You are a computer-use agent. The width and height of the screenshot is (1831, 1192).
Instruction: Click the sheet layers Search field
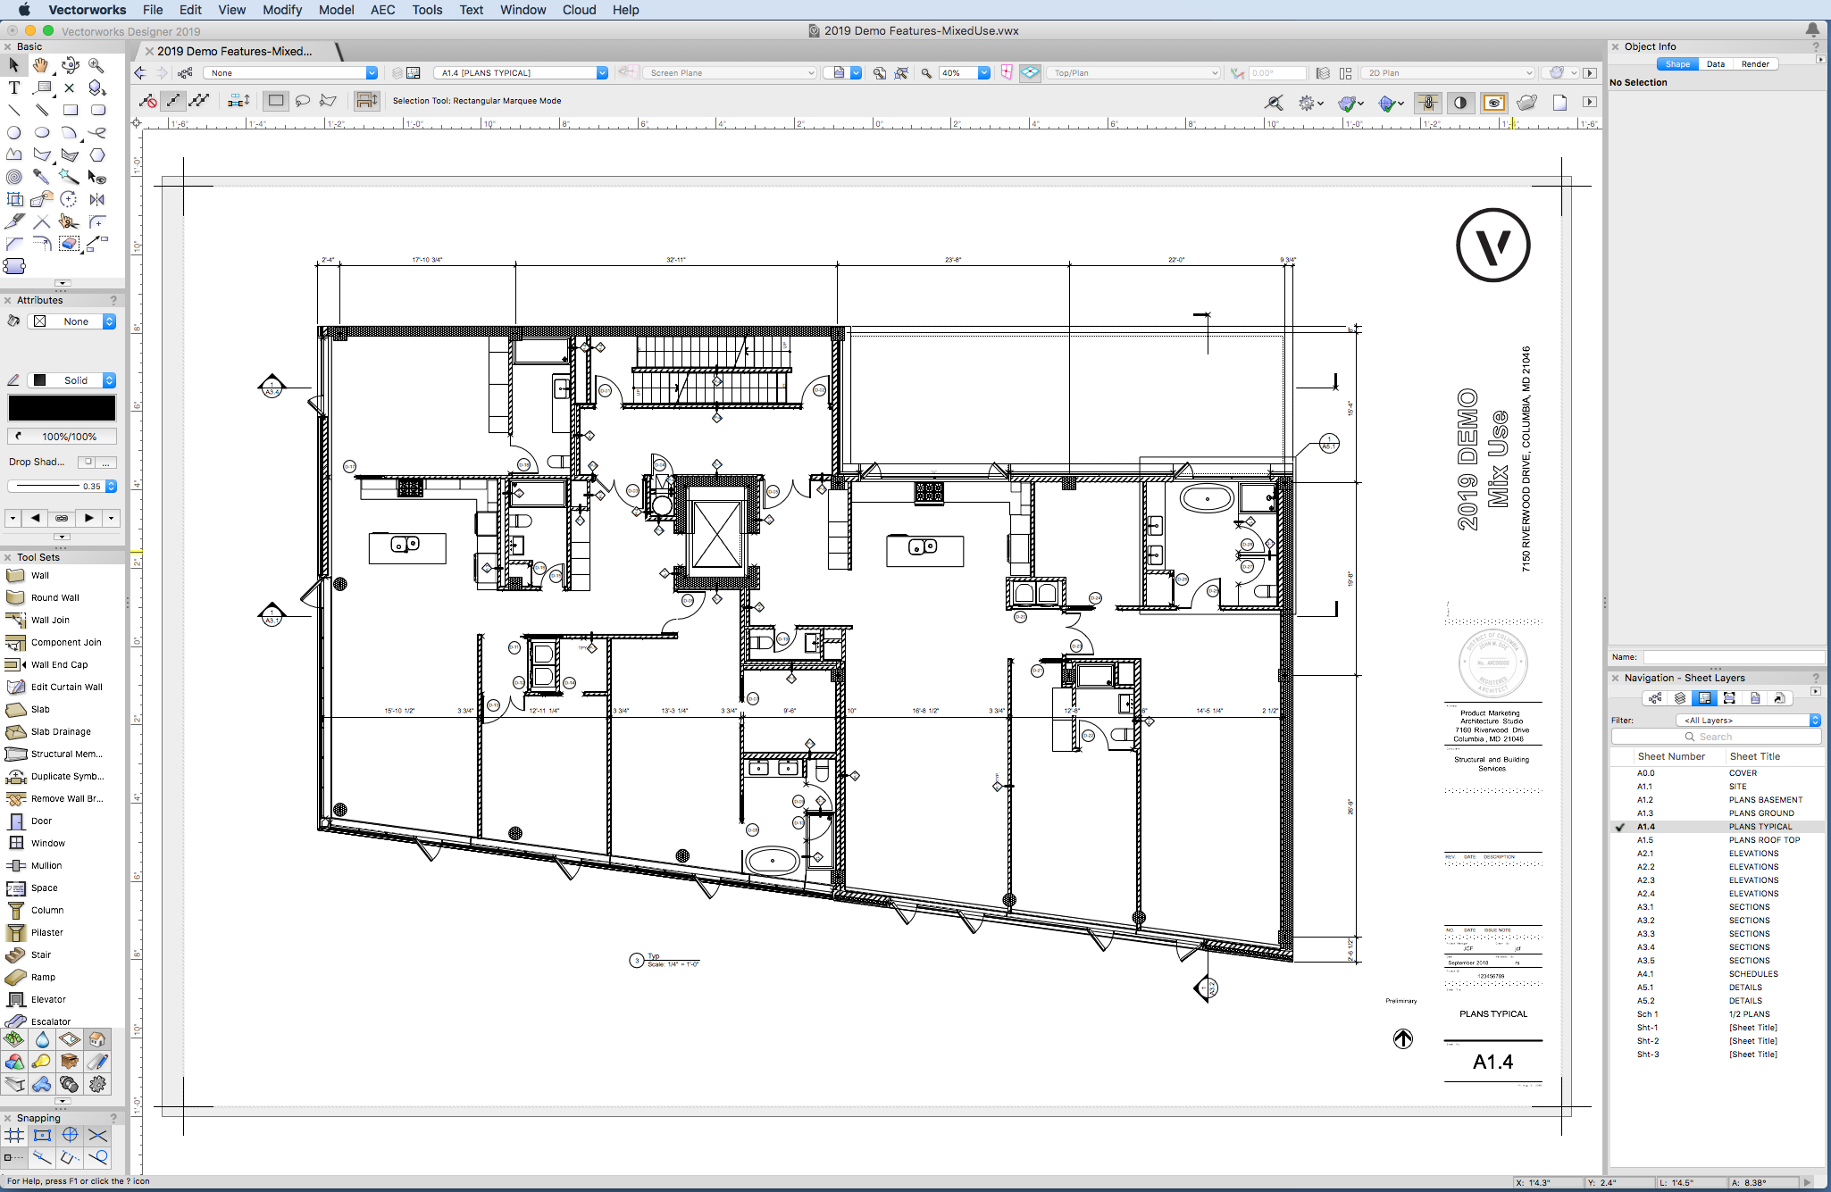point(1715,737)
